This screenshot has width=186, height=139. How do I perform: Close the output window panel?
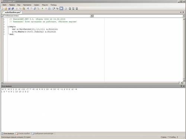(184, 86)
